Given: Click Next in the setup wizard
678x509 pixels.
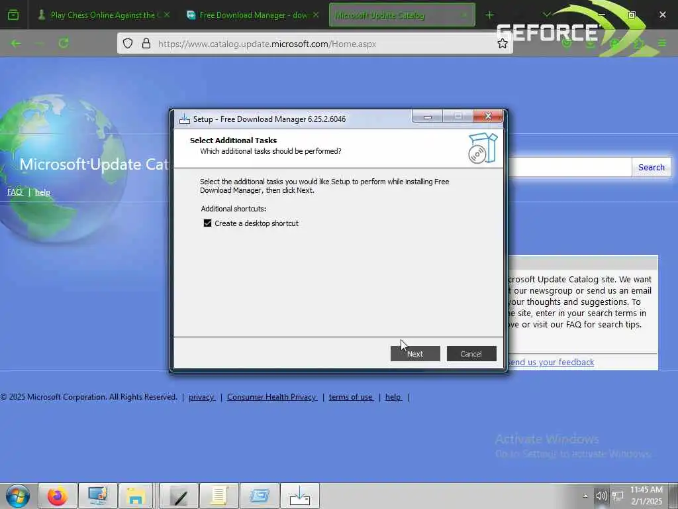Looking at the screenshot, I should 415,354.
